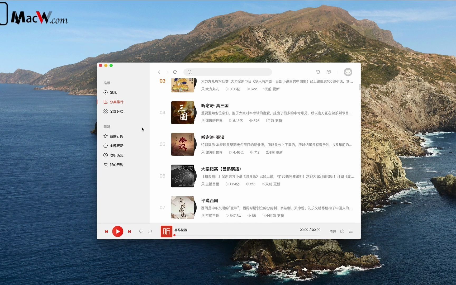Open the skin theme shirt icon
Image resolution: width=456 pixels, height=285 pixels.
318,72
